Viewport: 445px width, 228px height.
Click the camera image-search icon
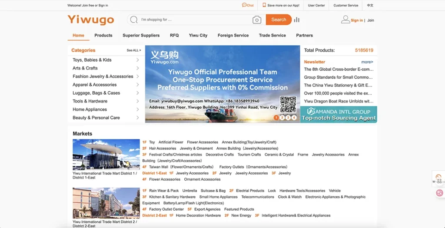pyautogui.click(x=256, y=20)
